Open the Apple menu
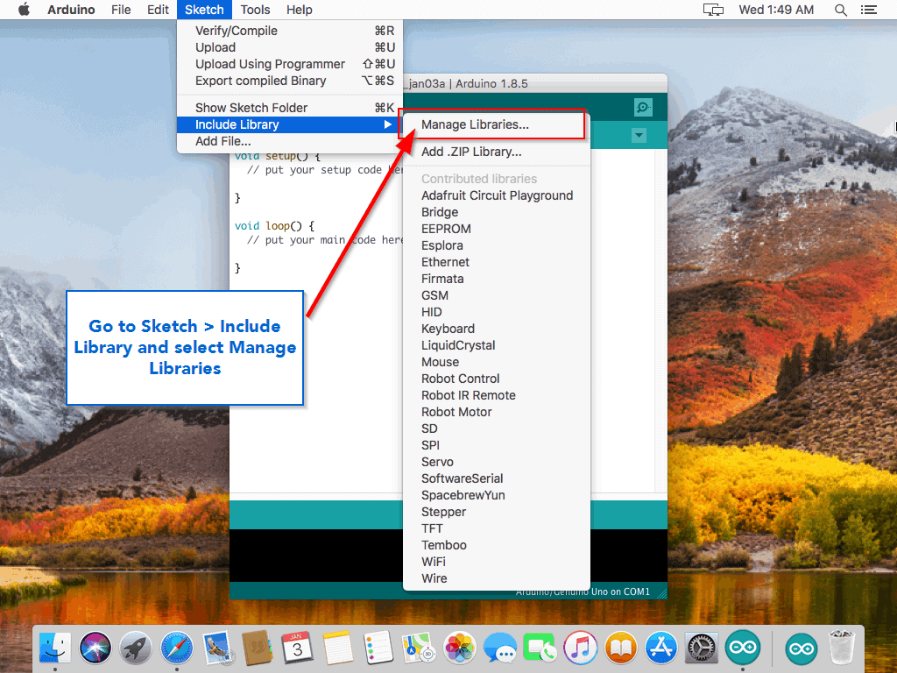This screenshot has height=673, width=897. [24, 10]
